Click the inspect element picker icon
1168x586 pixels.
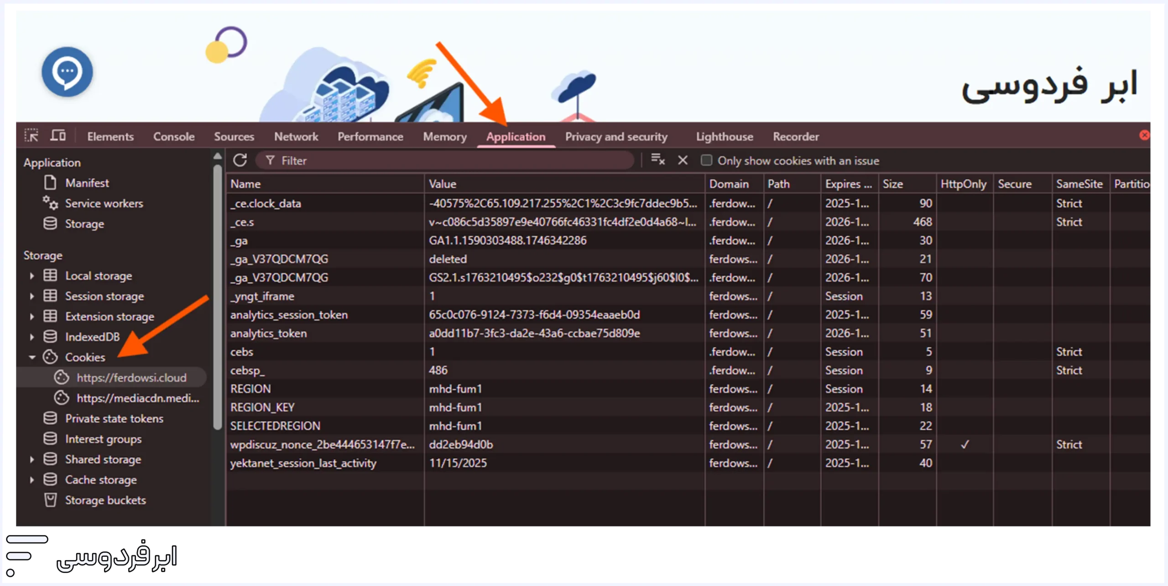pyautogui.click(x=31, y=136)
